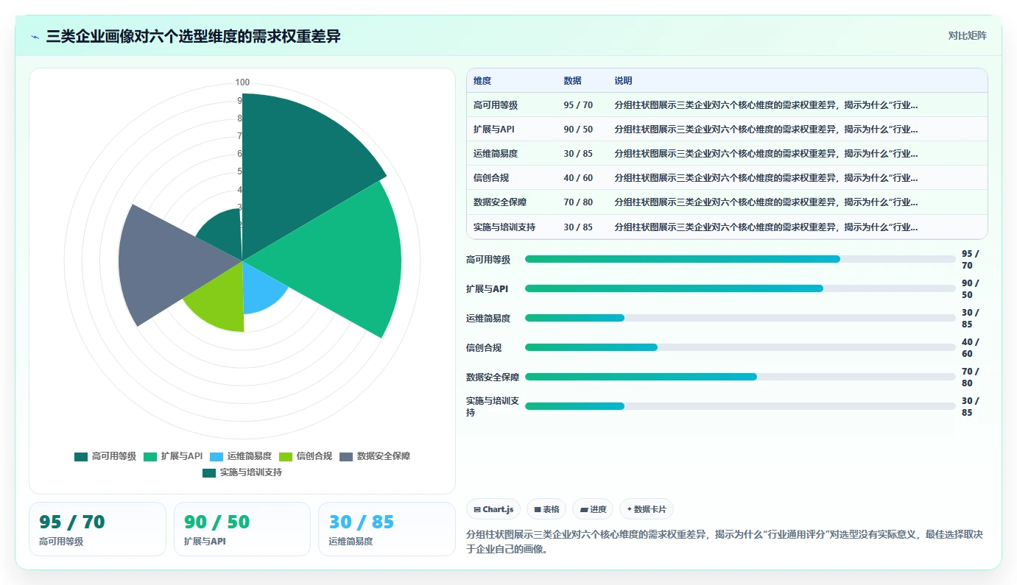Click the Chart.js tag
Image resolution: width=1017 pixels, height=585 pixels.
(493, 509)
